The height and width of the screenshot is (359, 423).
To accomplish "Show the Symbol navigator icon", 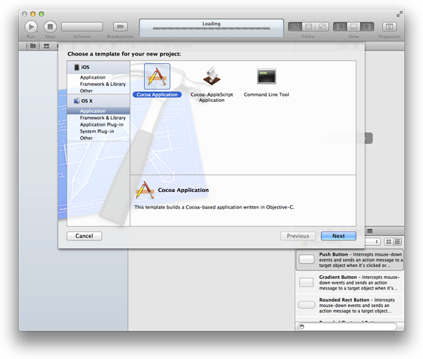I will pos(46,46).
